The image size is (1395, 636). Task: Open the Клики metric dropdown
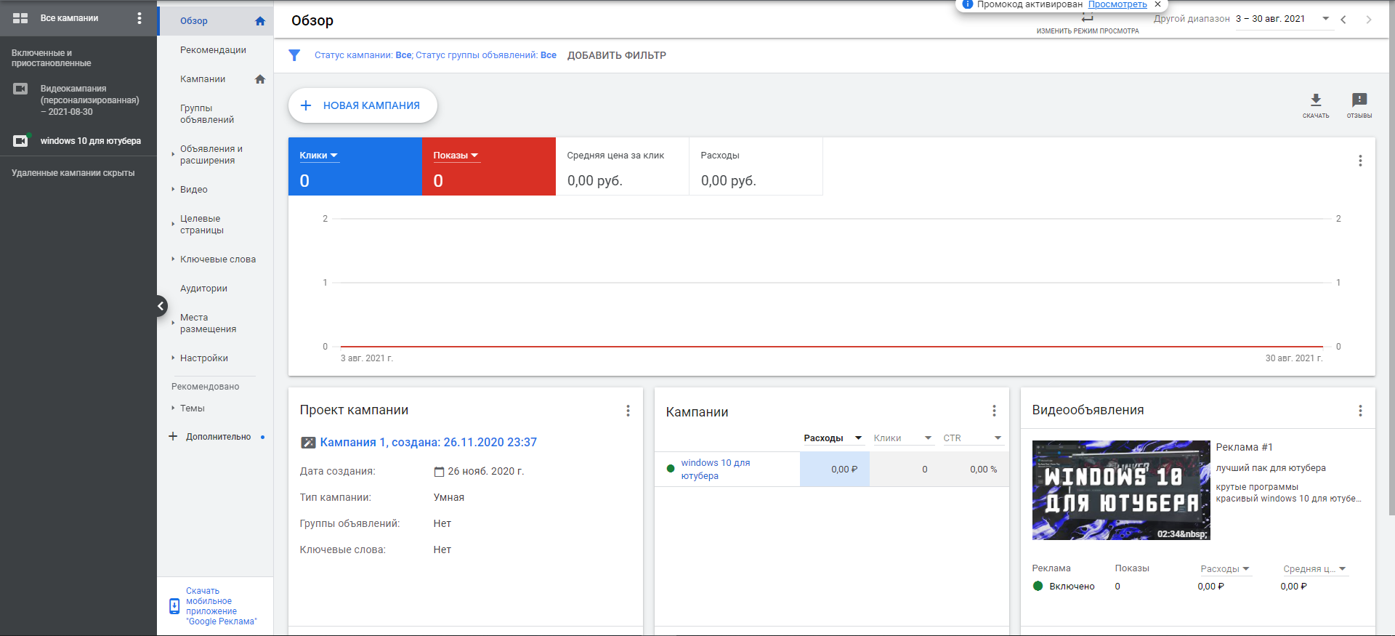point(319,156)
